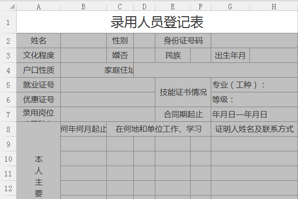Select column A header

pos(38,6)
